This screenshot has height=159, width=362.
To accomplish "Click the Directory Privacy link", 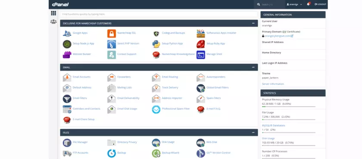I will (x=127, y=142).
